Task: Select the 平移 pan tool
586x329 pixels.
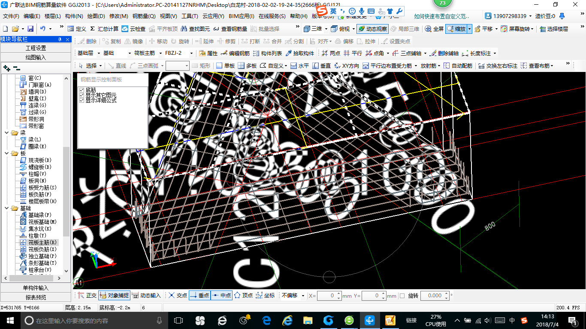Action: coord(483,29)
